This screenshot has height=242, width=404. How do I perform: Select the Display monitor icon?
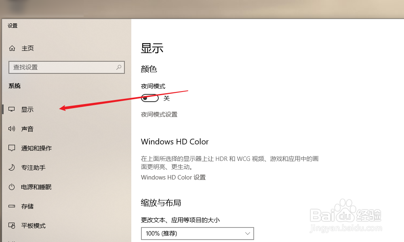point(12,109)
